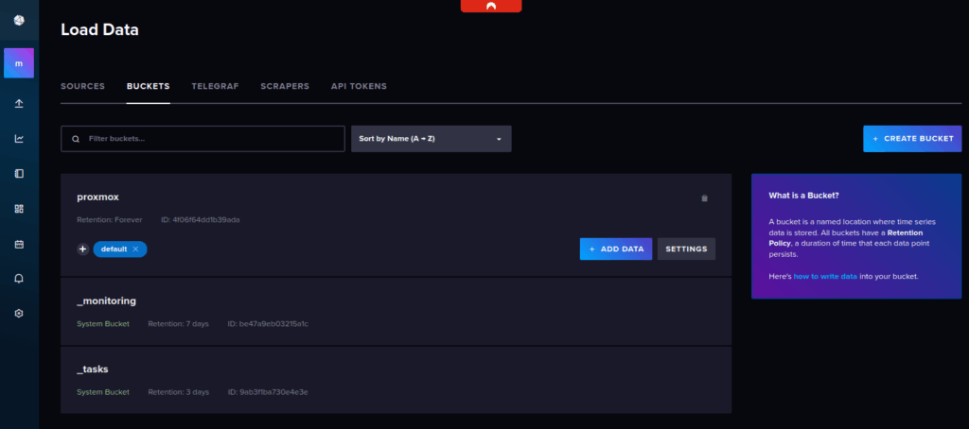Image resolution: width=969 pixels, height=429 pixels.
Task: Click Add Data for proxmox bucket
Action: pyautogui.click(x=615, y=249)
